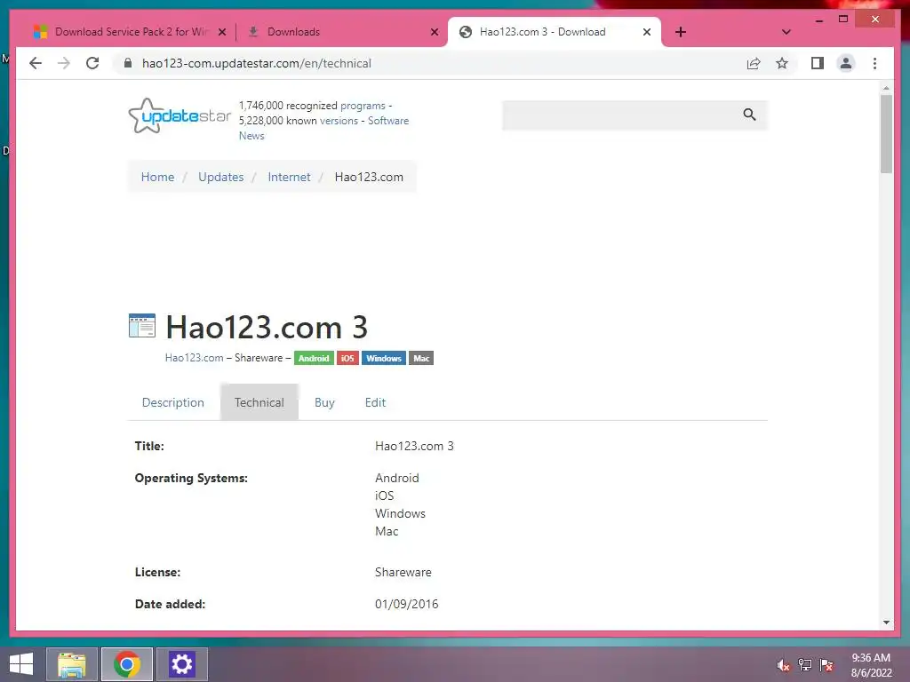Click the Mac platform badge

click(x=421, y=359)
